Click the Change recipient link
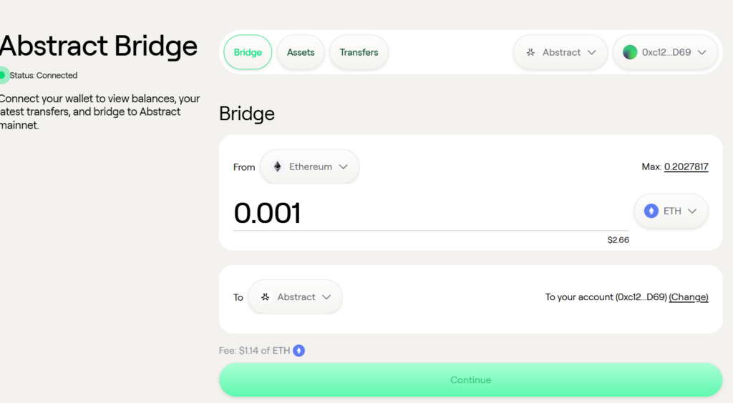The height and width of the screenshot is (403, 733). coord(689,297)
